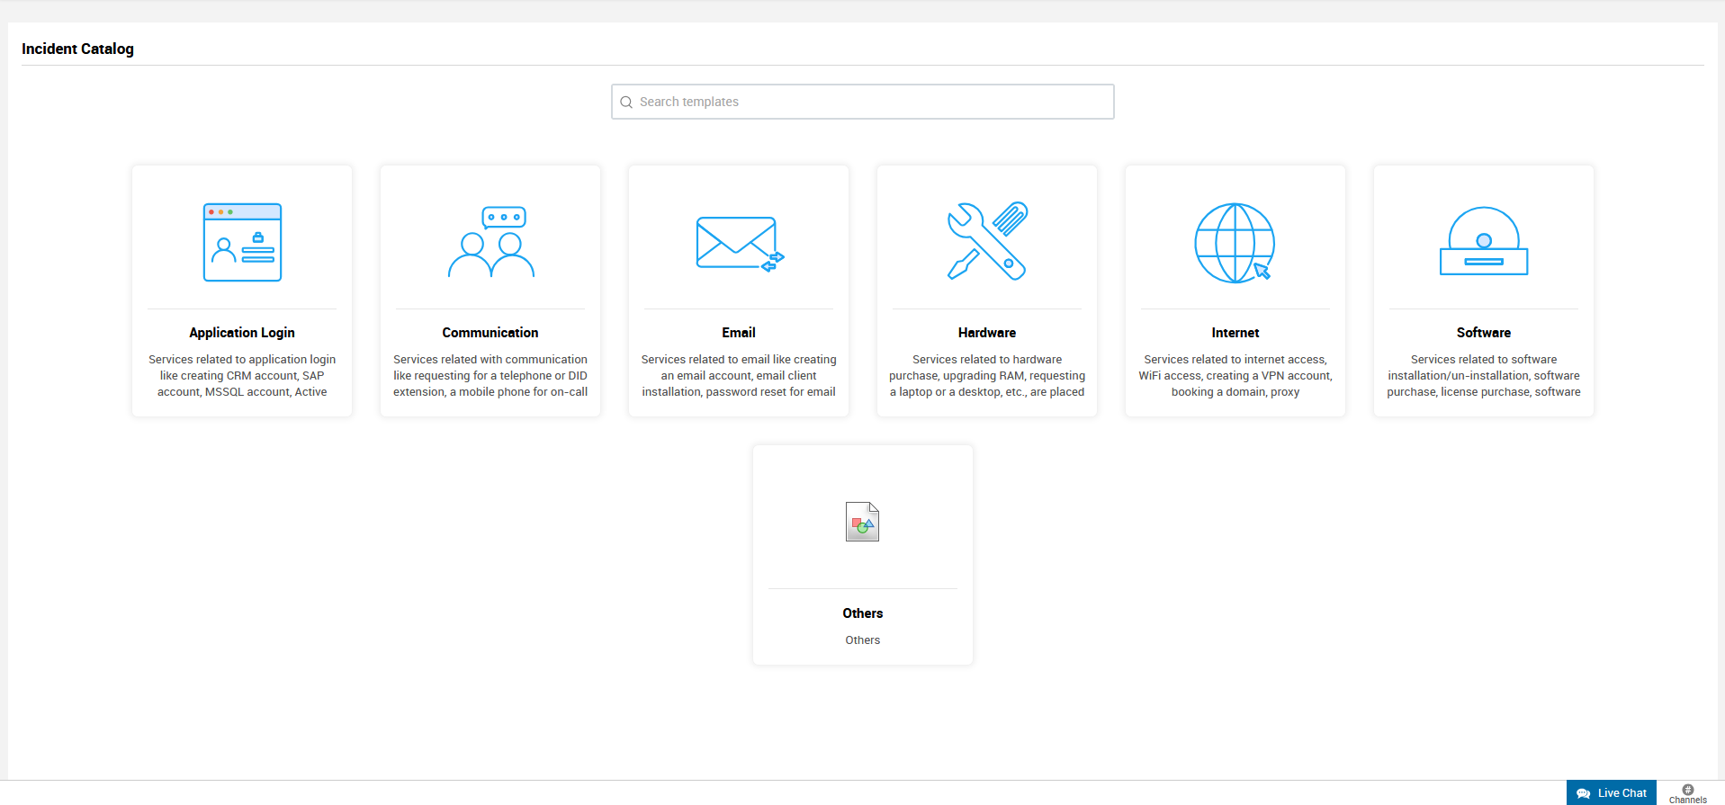This screenshot has width=1725, height=805.
Task: Click the Software services description text
Action: [x=1484, y=376]
